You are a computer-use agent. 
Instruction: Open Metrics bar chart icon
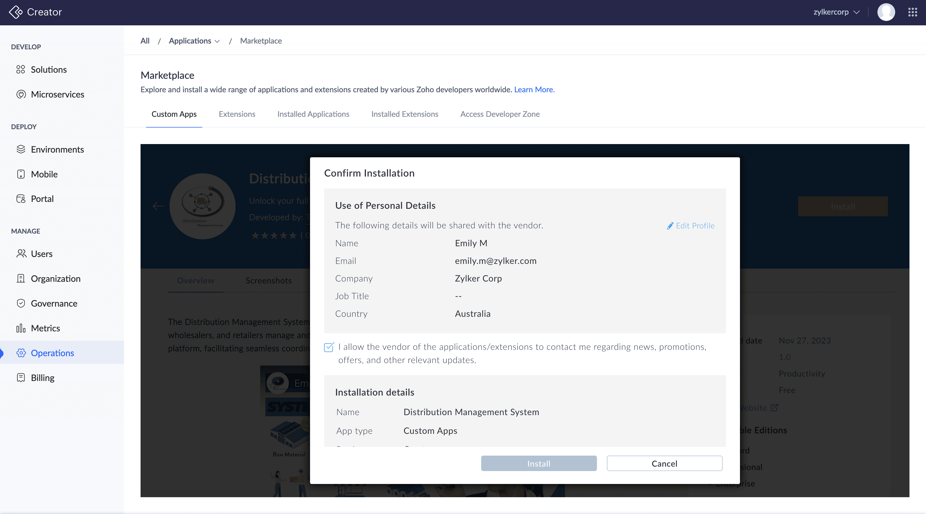coord(21,328)
